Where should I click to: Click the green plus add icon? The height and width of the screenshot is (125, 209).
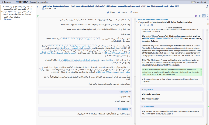(x=38, y=16)
